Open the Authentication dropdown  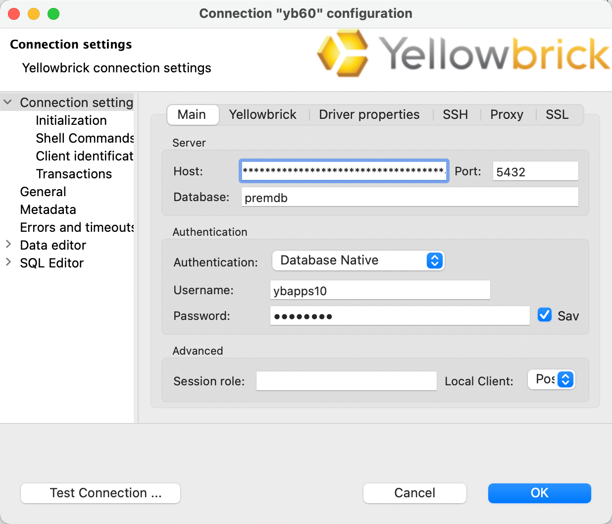(x=358, y=261)
